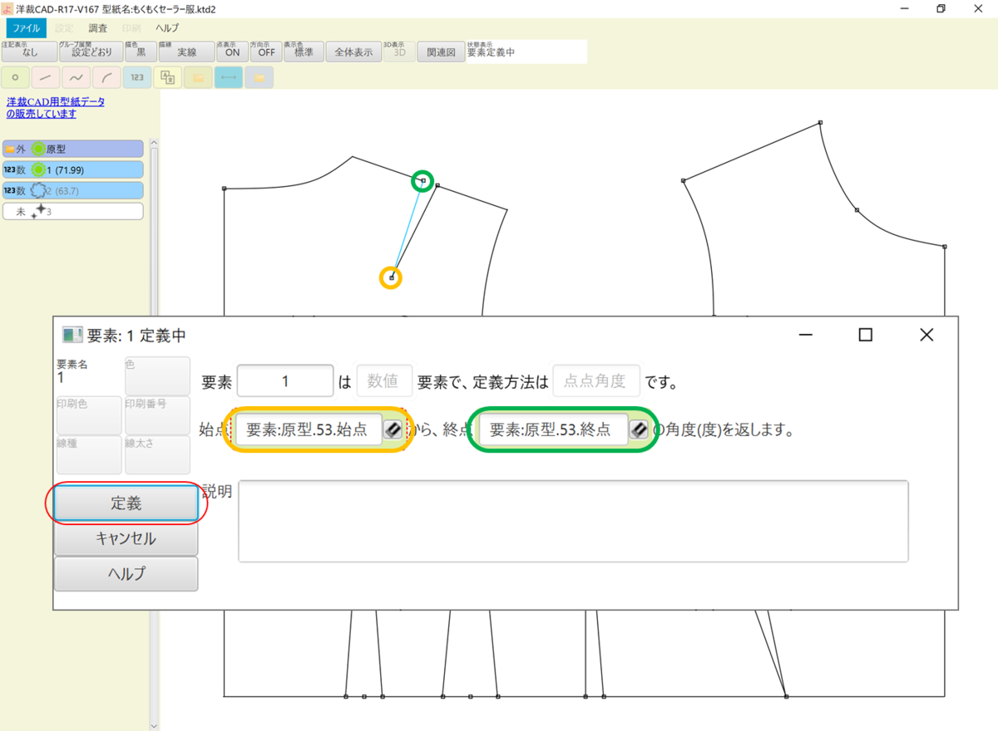
Task: Enable visibility for element 2 (63.7)
Action: [37, 190]
